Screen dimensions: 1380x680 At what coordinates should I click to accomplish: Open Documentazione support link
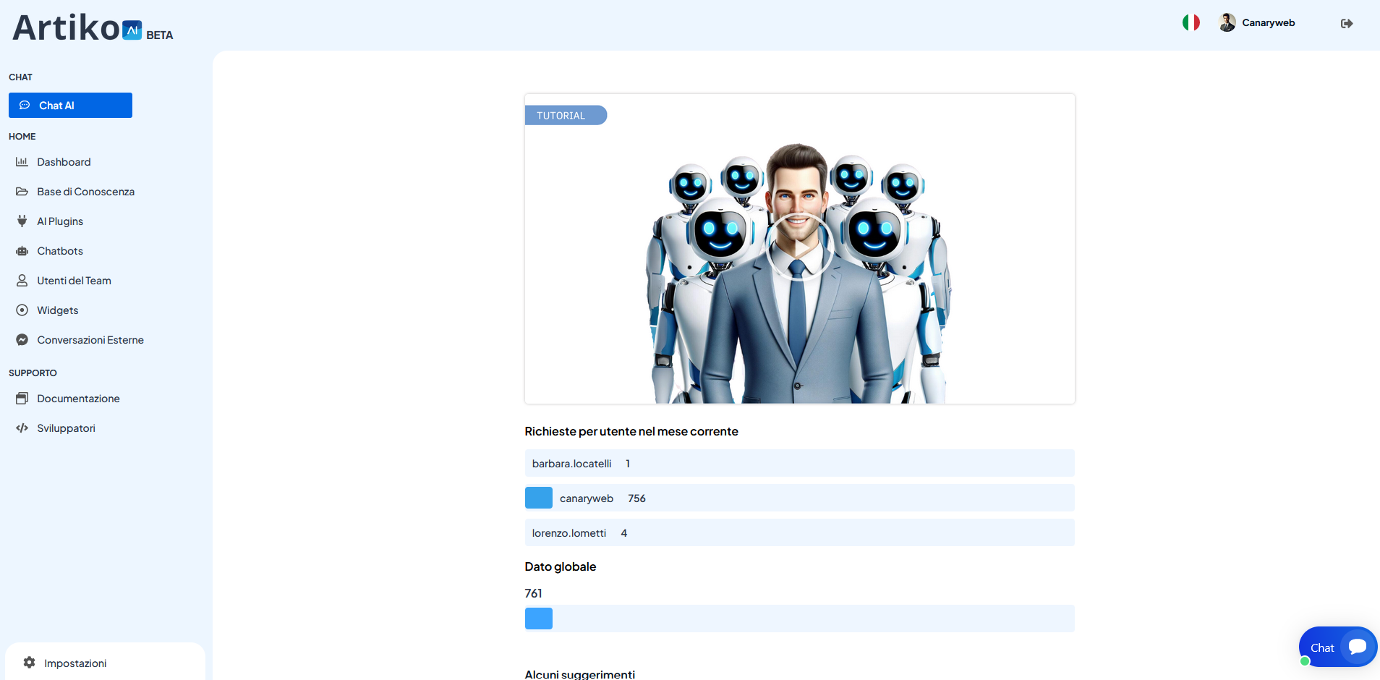(x=78, y=399)
